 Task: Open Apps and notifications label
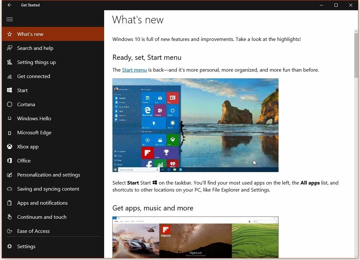[x=42, y=203]
